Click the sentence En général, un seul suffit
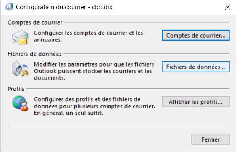 click(x=68, y=113)
